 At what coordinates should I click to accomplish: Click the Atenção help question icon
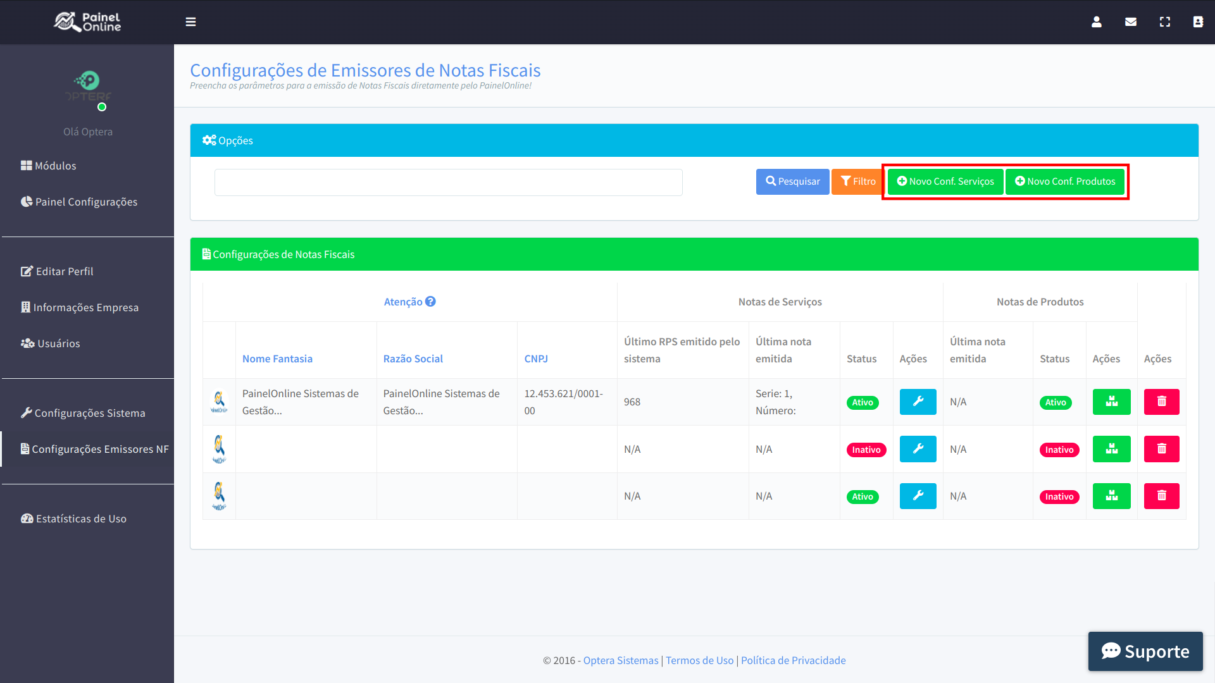(430, 302)
